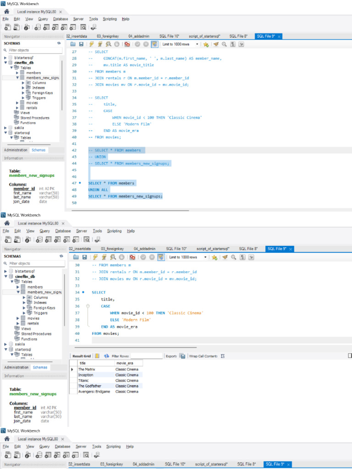Image resolution: width=352 pixels, height=469 pixels.
Task: Switch to 04_addadmin tab in middle window
Action: 144,249
